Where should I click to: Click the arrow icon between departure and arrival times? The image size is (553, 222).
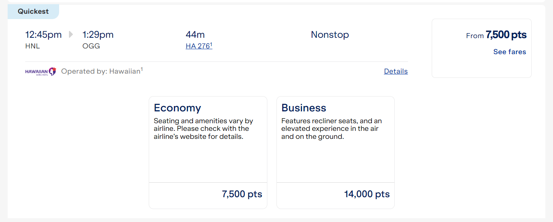coord(71,34)
